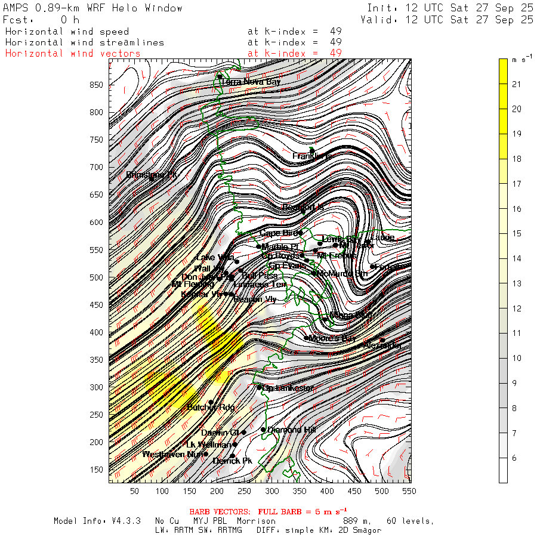This screenshot has width=537, height=537.
Task: Click the Cp Lankester station dot
Action: [x=260, y=388]
